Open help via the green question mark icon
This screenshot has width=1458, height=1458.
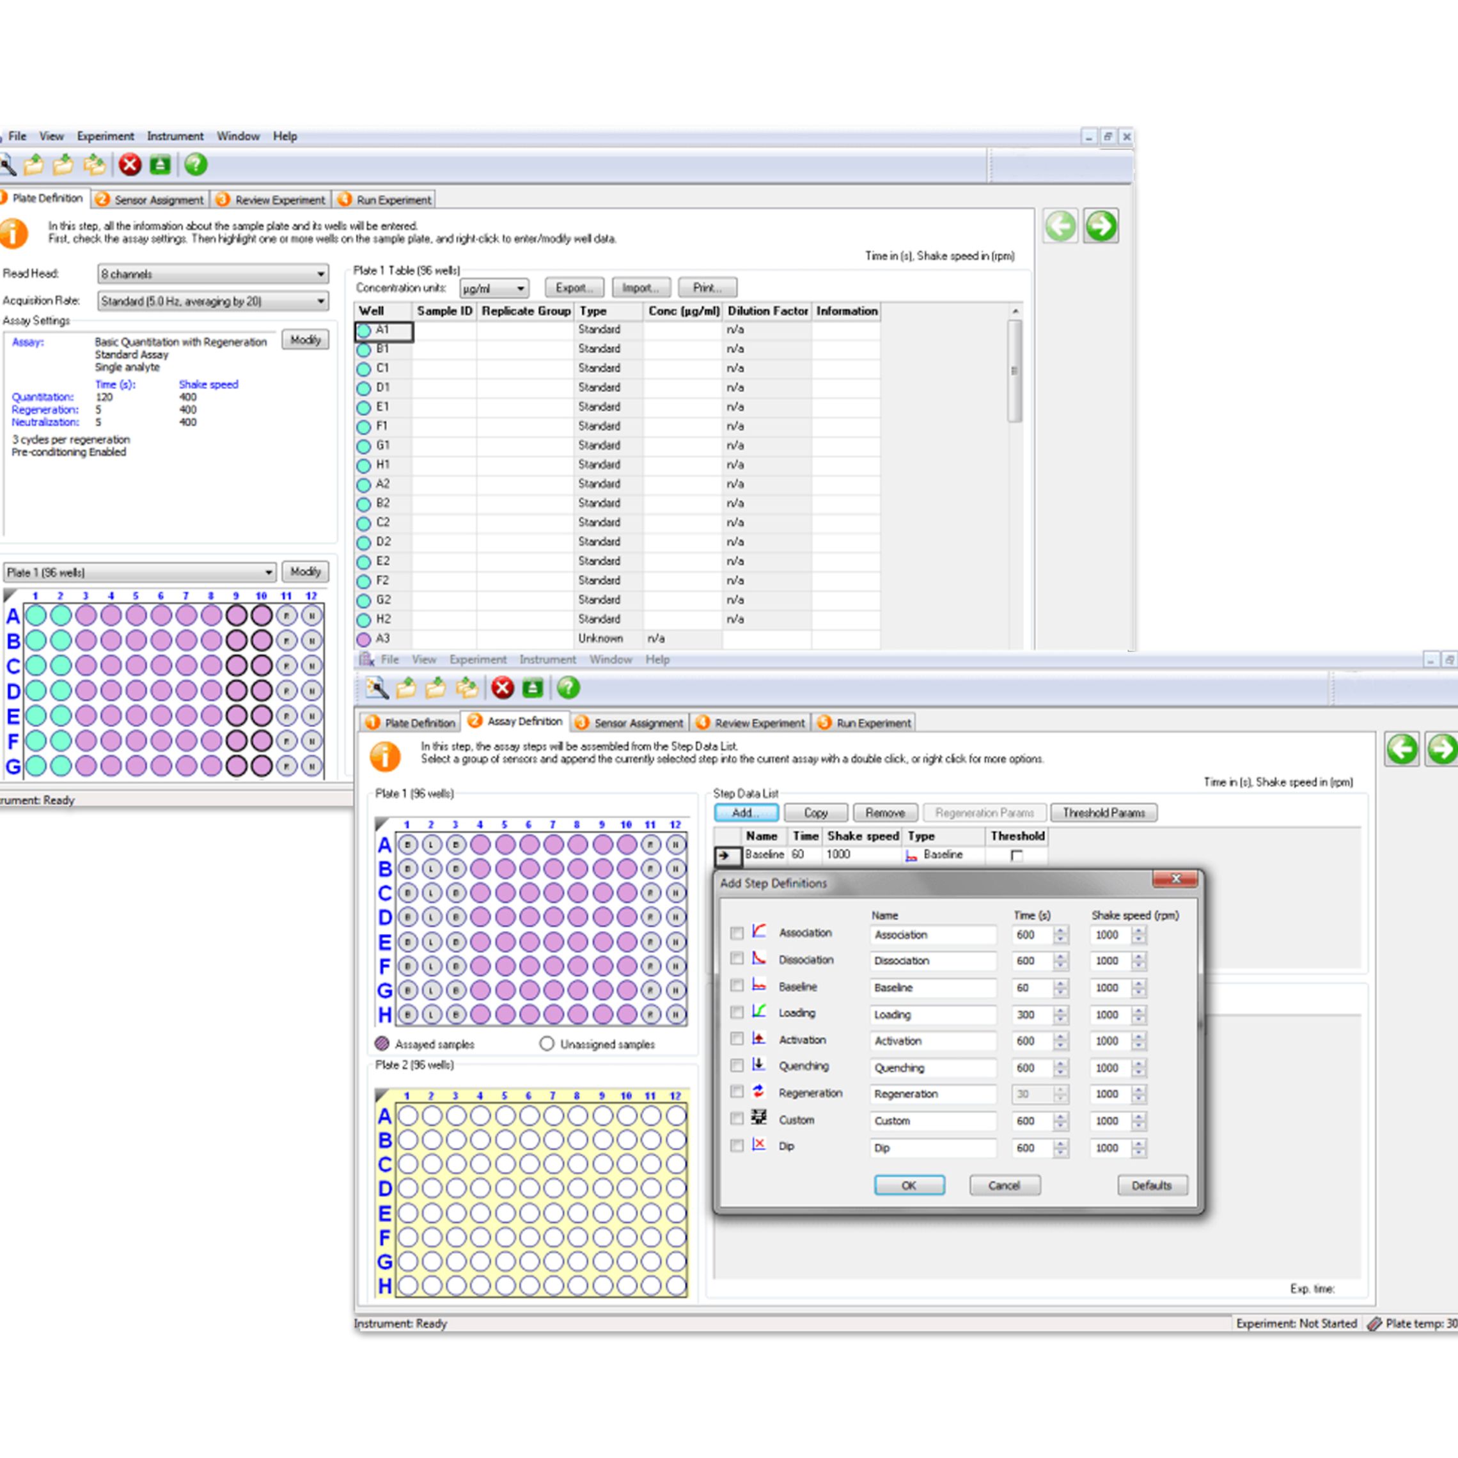pyautogui.click(x=194, y=164)
